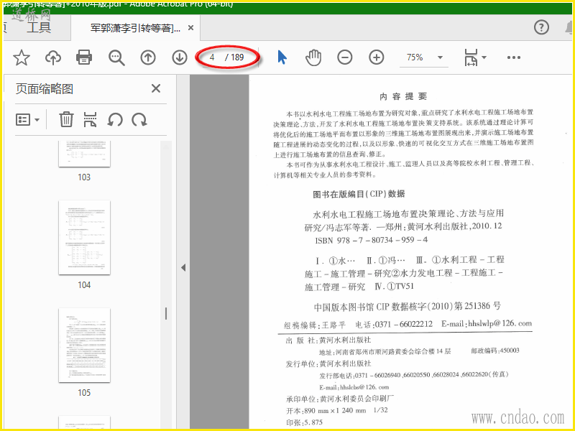This screenshot has width=575, height=431.
Task: Upload the file to cloud storage
Action: coord(53,57)
